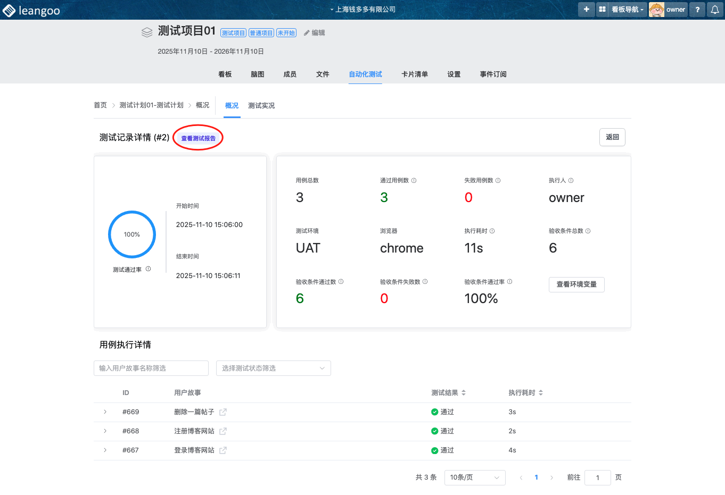Open external link icon for 注册博客网站

(x=223, y=431)
